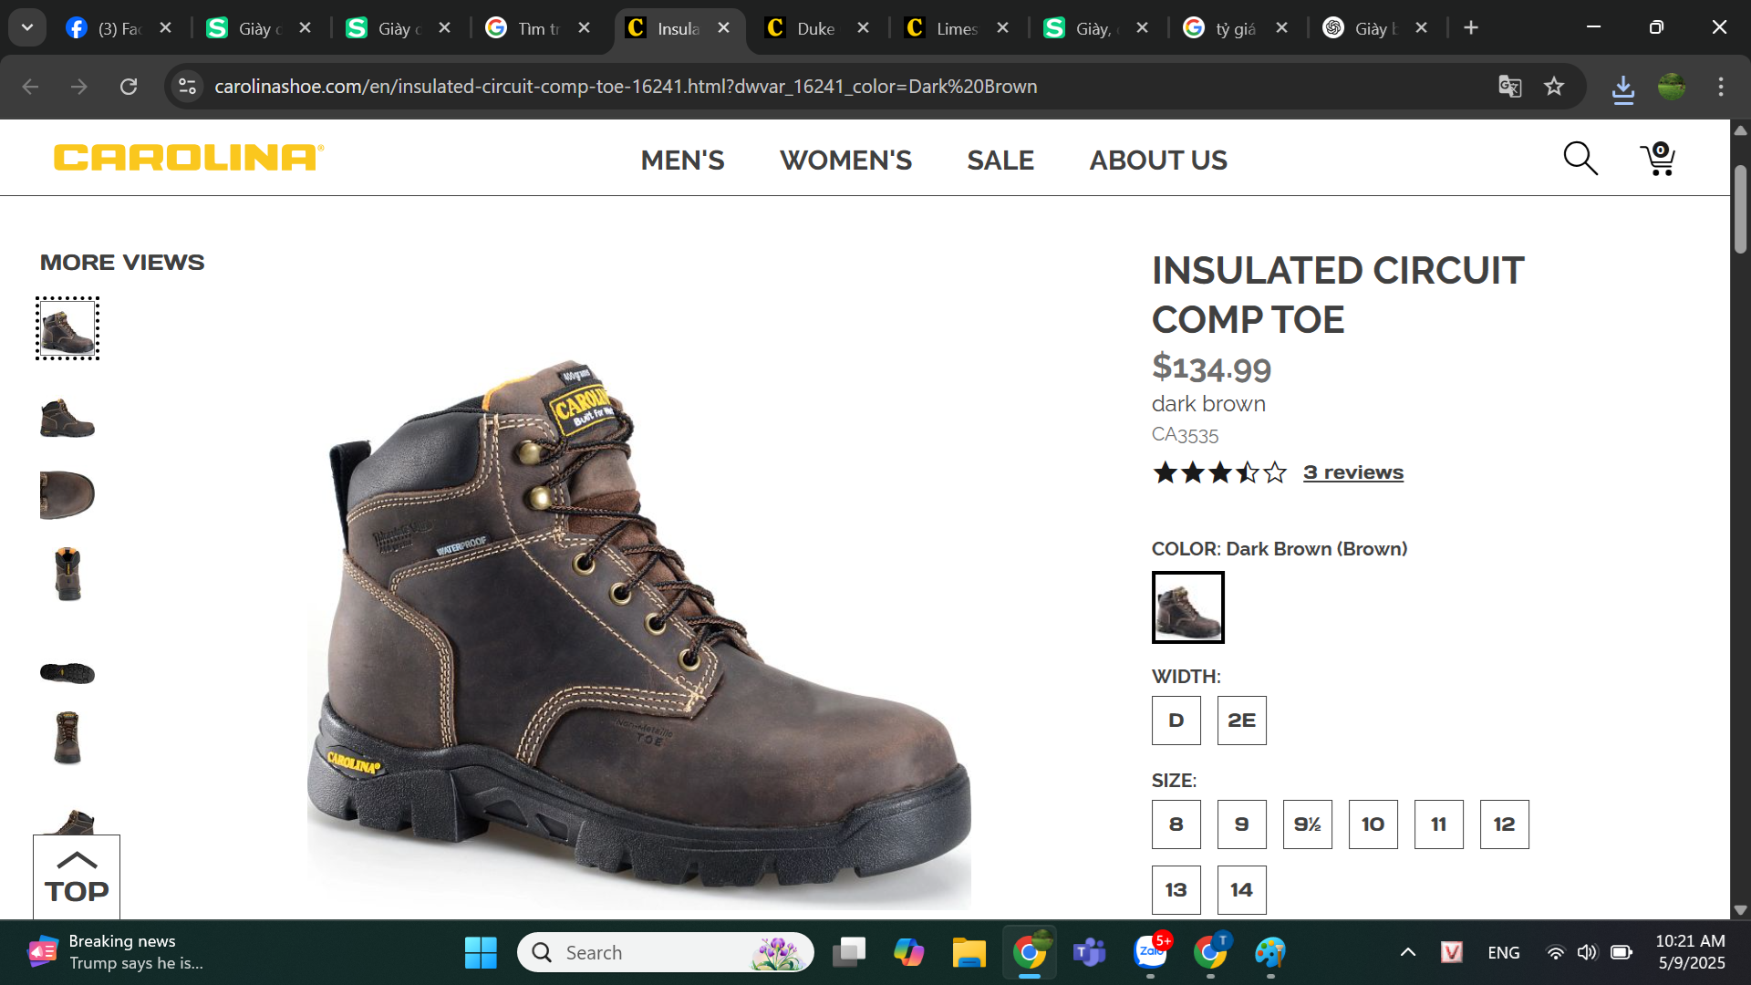Select width 2E option
The height and width of the screenshot is (985, 1751).
(x=1241, y=721)
